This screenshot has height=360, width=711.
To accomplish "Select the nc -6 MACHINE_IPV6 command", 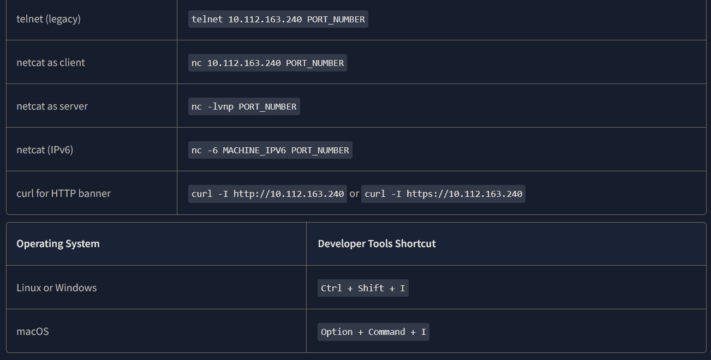I will (x=270, y=150).
